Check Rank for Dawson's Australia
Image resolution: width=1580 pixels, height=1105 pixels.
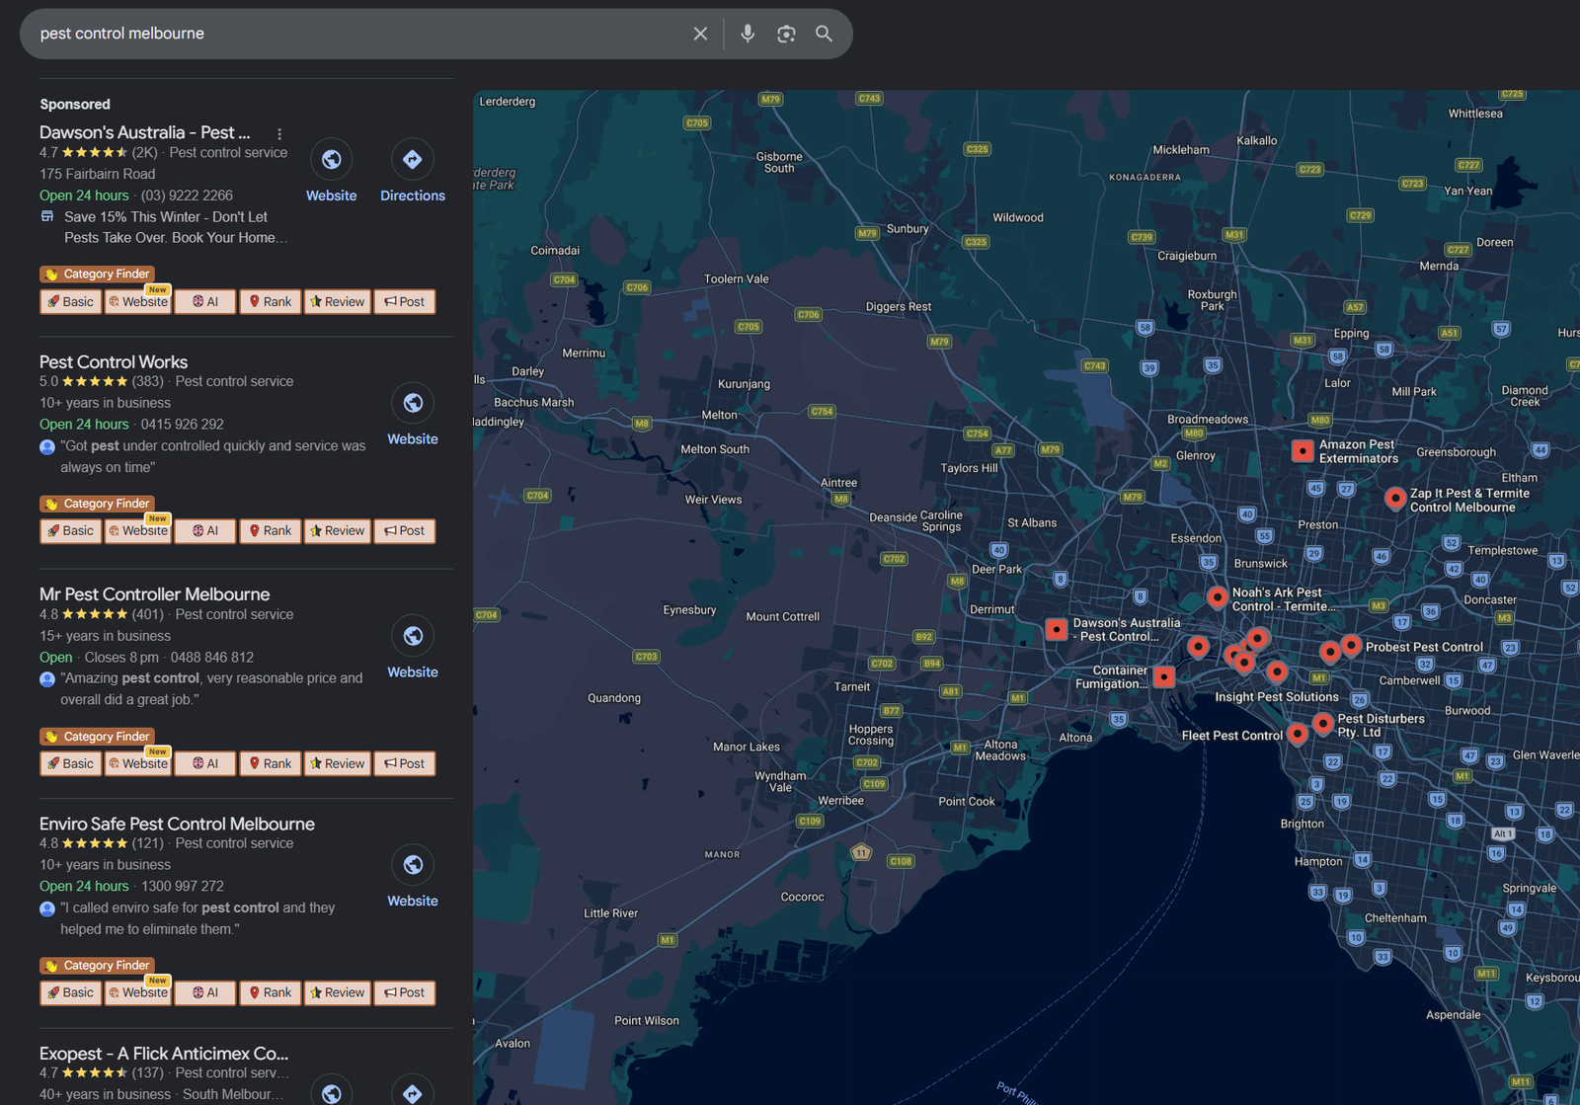click(x=271, y=302)
